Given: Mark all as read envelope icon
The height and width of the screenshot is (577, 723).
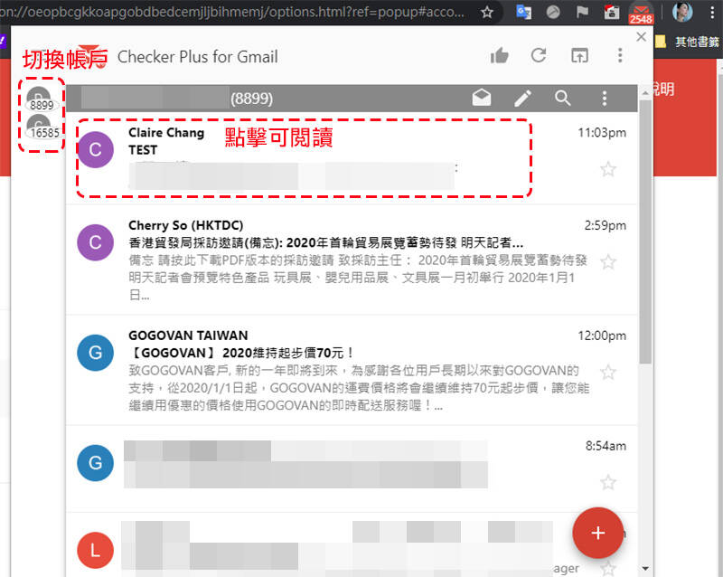Looking at the screenshot, I should (x=482, y=98).
